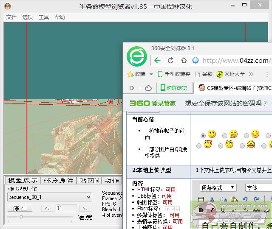The height and width of the screenshot is (229, 272).
Task: Open the 文件 menu
Action: pos(11,17)
